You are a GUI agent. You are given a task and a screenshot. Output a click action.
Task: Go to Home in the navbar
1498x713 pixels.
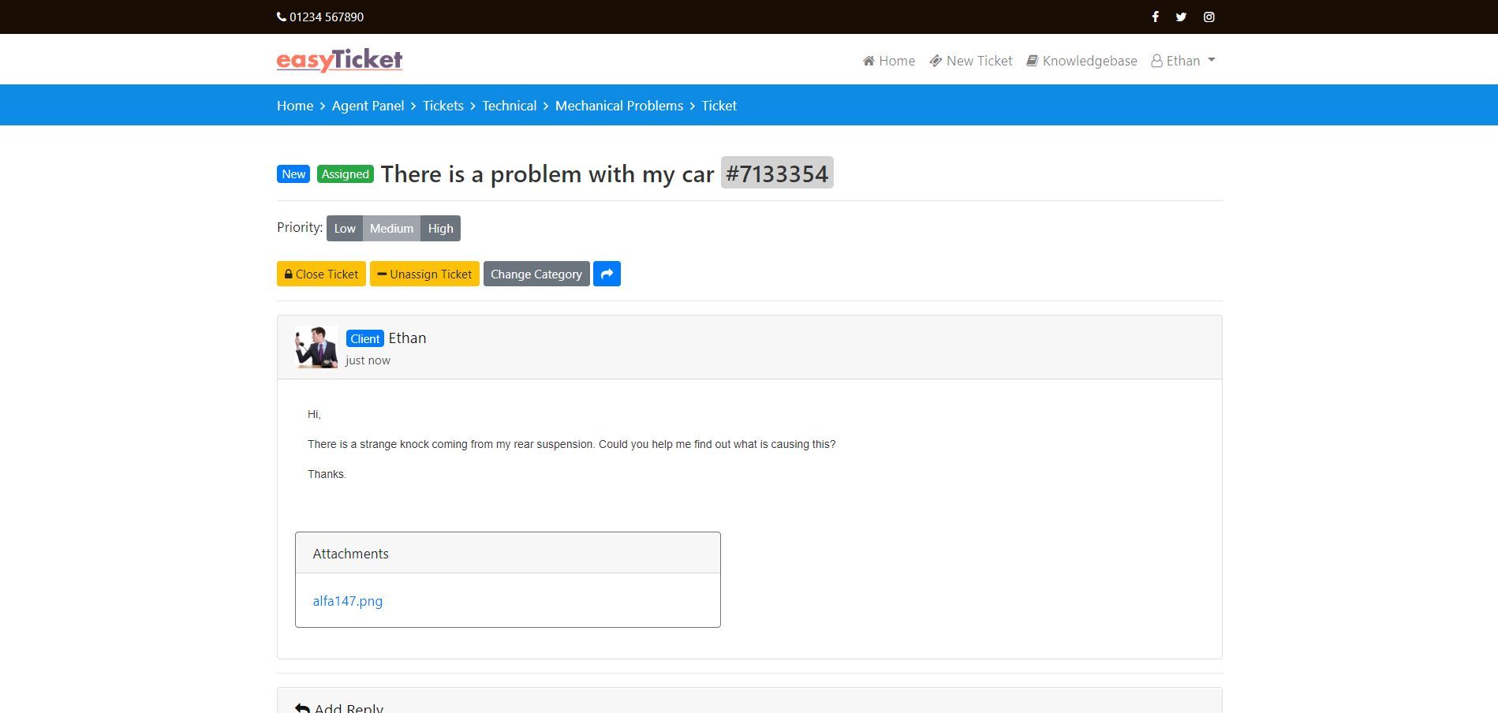889,61
